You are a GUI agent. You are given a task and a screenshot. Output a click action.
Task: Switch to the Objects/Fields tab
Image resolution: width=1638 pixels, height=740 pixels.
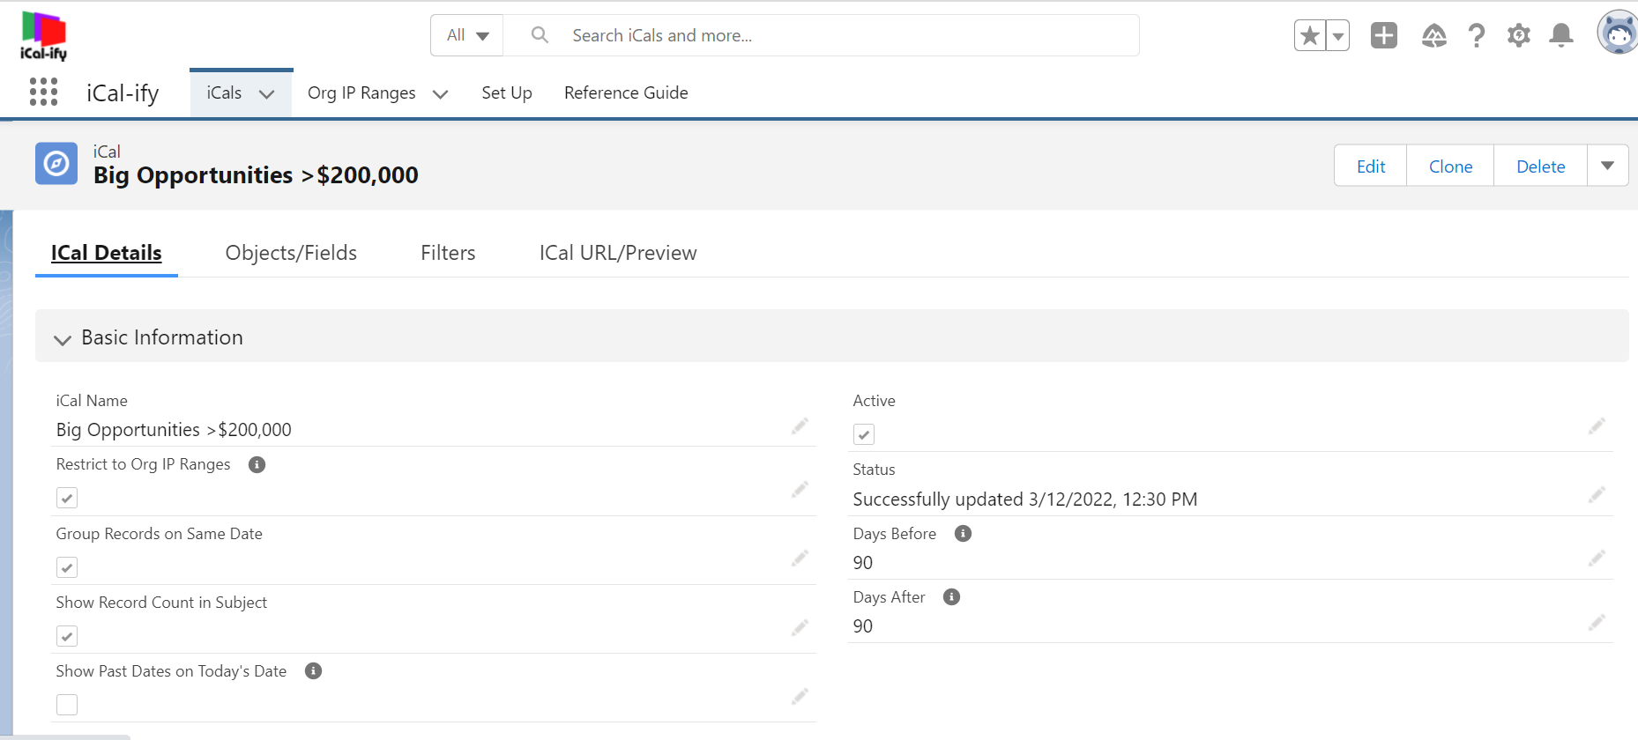pyautogui.click(x=291, y=253)
